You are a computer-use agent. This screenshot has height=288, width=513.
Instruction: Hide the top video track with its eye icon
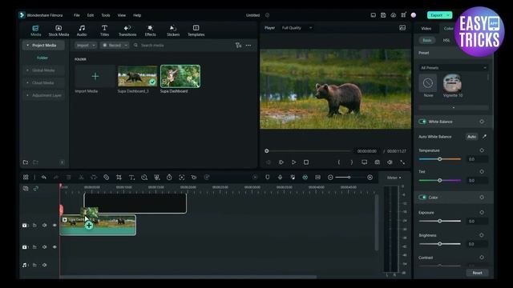[55, 226]
